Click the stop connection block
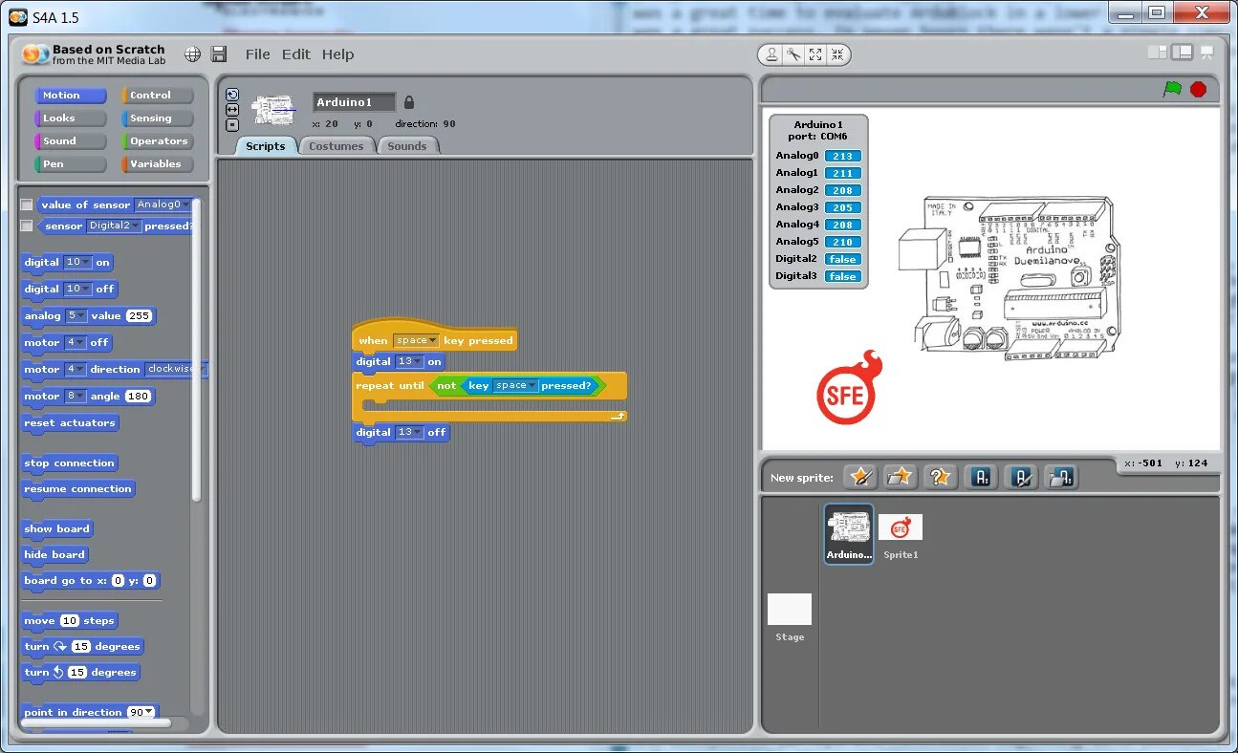The width and height of the screenshot is (1238, 753). tap(70, 463)
